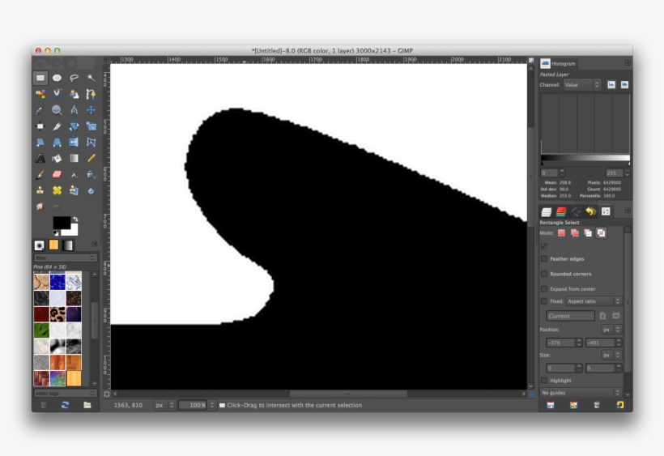The width and height of the screenshot is (664, 456).
Task: Open the Paths dialog tab
Action: (576, 211)
